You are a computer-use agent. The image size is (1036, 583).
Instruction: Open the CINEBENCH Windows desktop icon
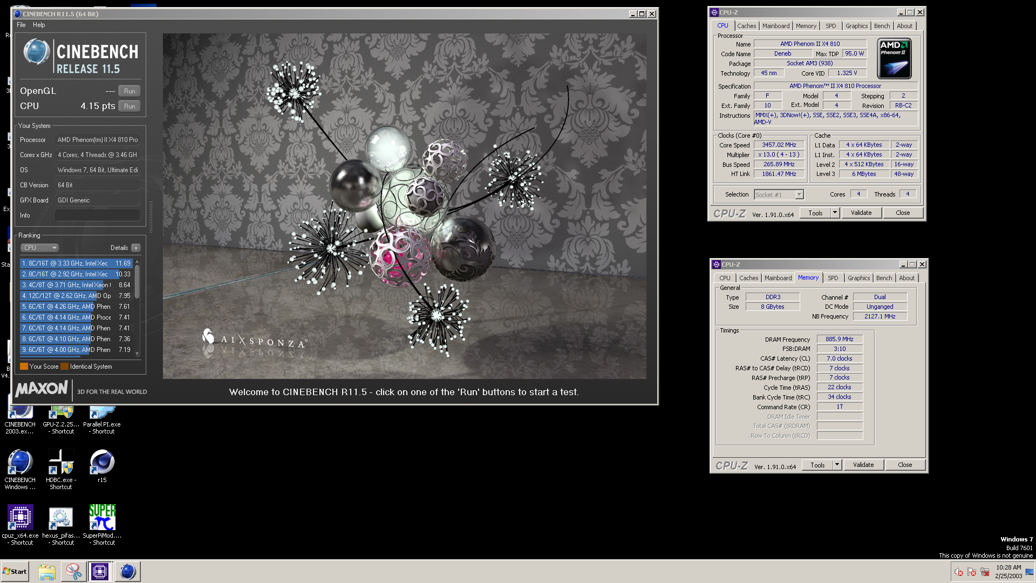click(x=20, y=469)
